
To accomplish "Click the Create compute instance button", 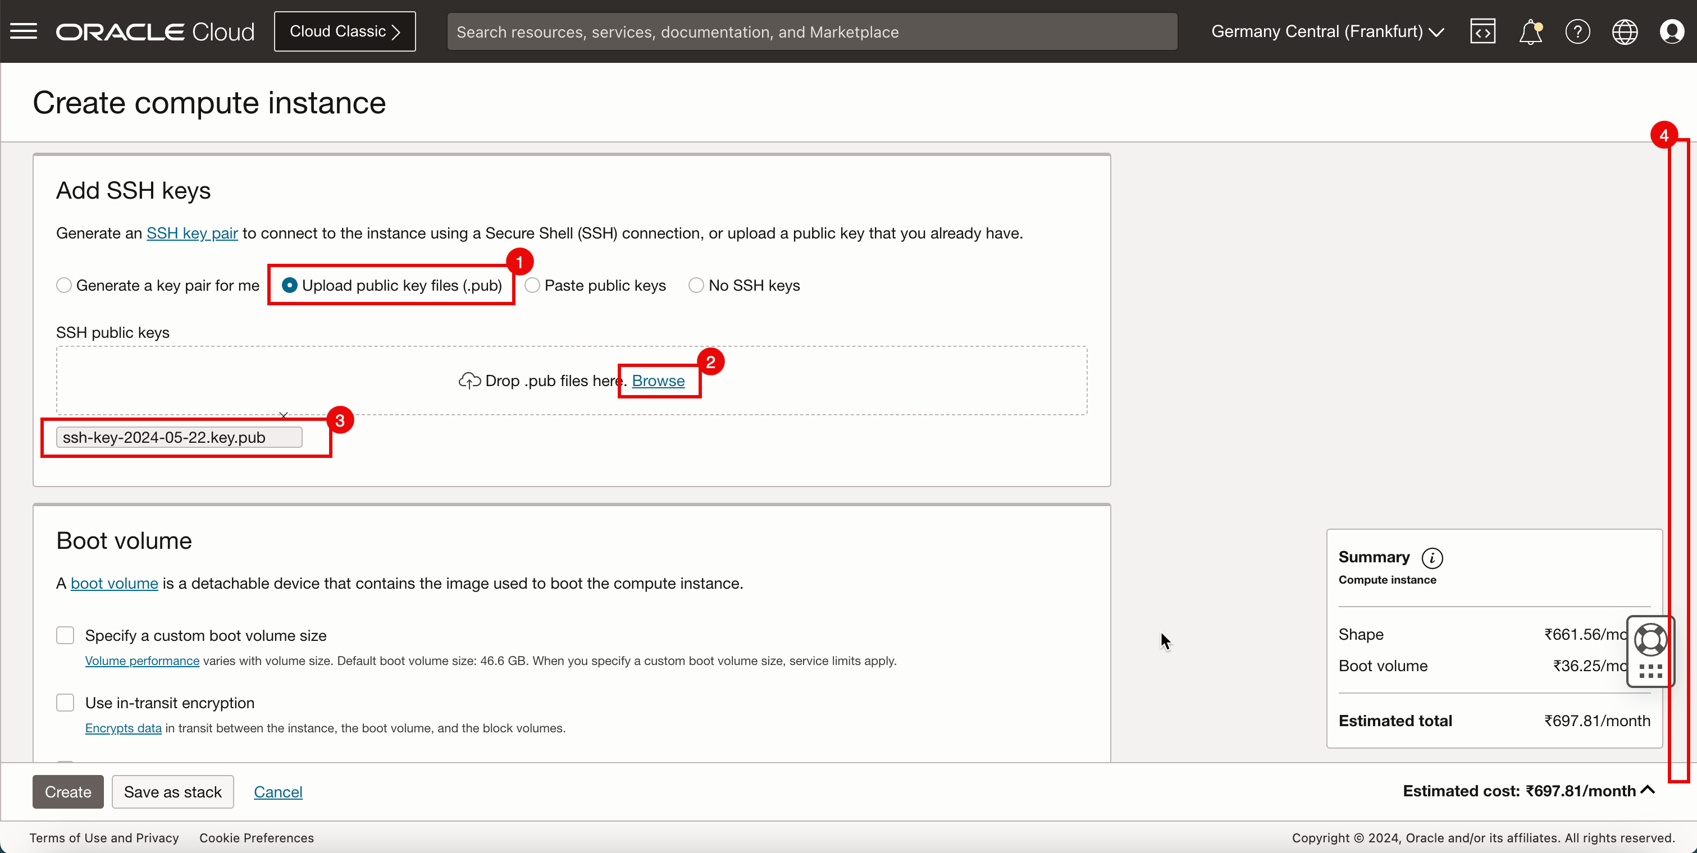I will point(67,791).
